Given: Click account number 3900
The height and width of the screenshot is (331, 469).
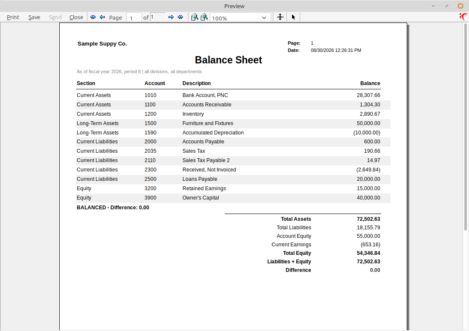Looking at the screenshot, I should coord(151,198).
